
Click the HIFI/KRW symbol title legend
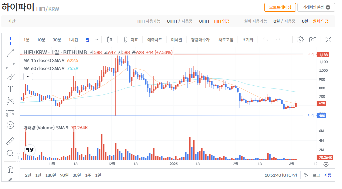coord(55,53)
